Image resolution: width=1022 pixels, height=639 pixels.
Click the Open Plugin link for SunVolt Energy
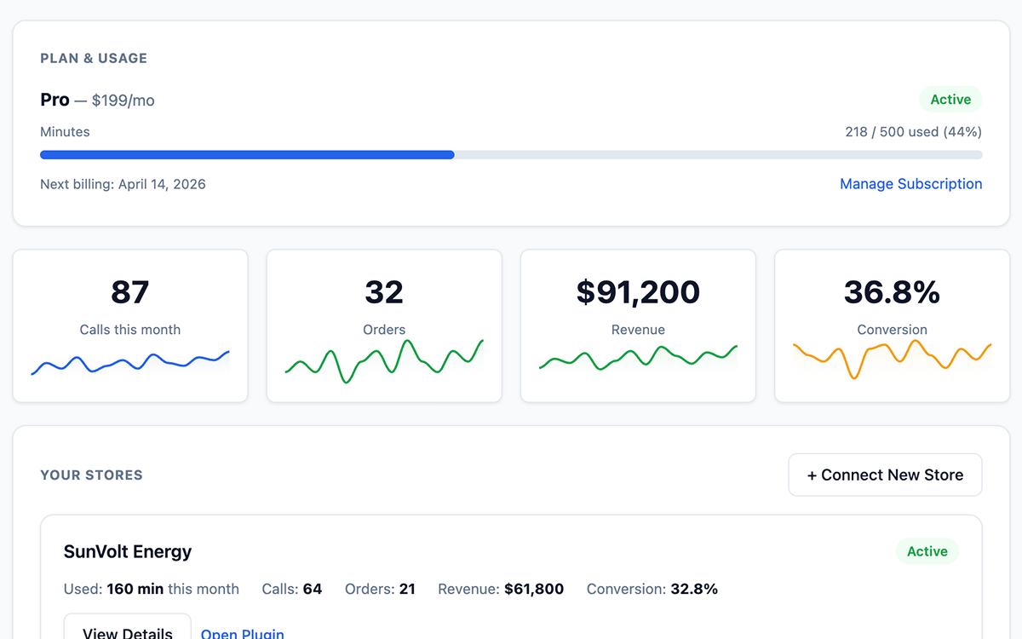242,633
